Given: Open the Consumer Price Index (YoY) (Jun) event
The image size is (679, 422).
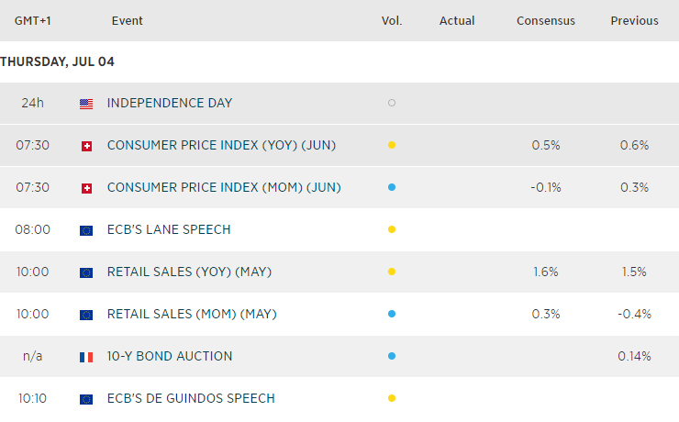Looking at the screenshot, I should click(223, 145).
